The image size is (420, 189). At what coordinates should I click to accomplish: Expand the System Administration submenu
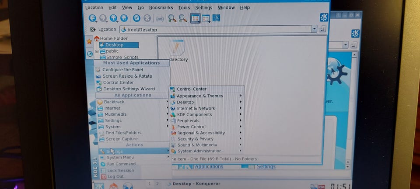[206, 151]
